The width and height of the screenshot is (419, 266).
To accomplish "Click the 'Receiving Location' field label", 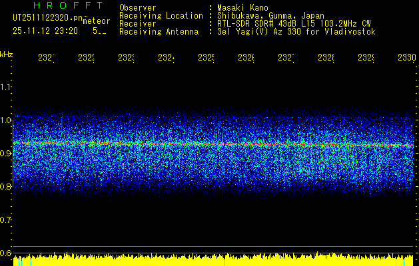I will 161,16.
